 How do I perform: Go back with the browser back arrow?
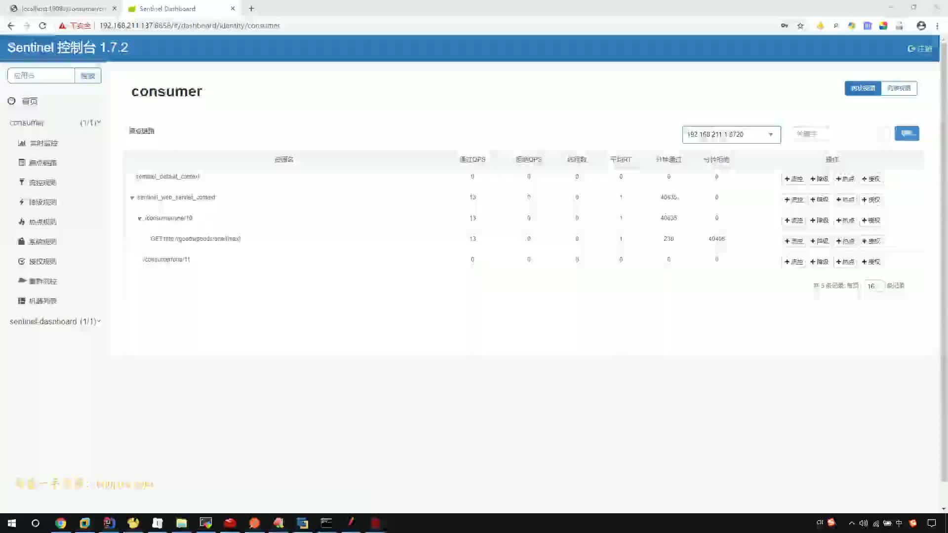[11, 26]
